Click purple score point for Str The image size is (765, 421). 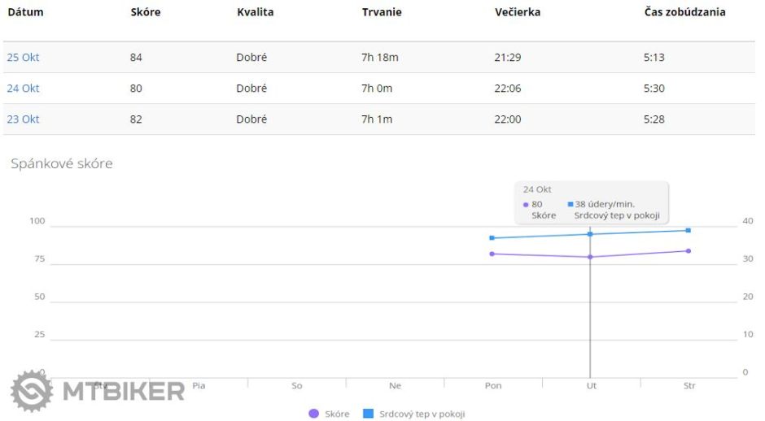click(x=688, y=251)
